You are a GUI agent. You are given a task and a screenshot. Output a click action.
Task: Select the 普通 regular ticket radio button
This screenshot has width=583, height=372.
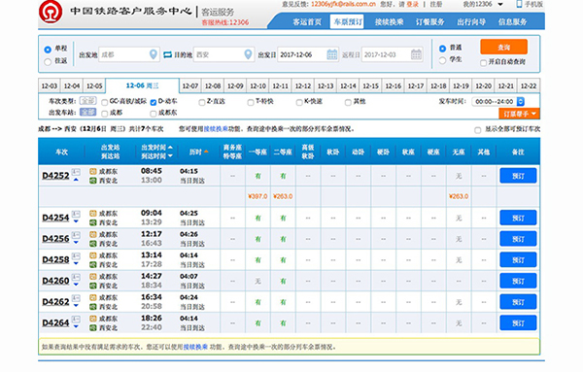coord(442,49)
